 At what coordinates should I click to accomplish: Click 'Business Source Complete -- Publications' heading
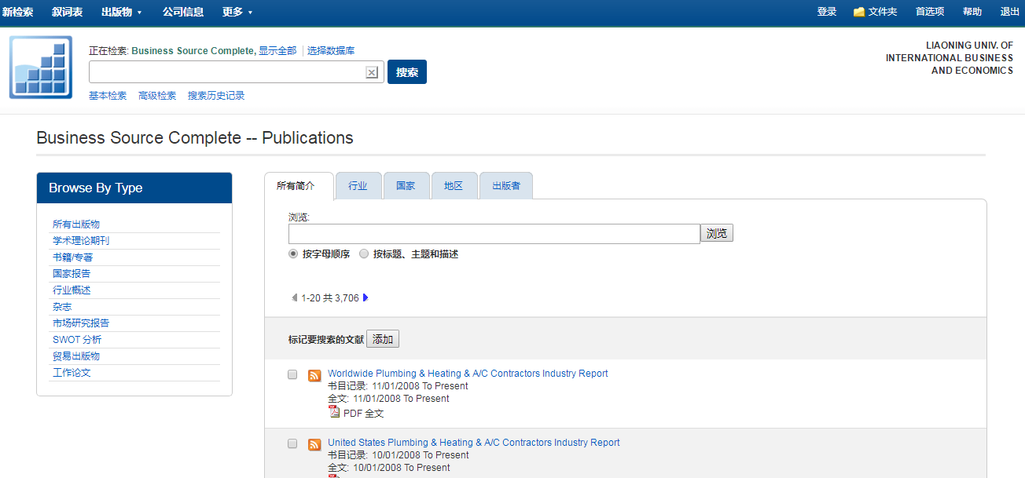[195, 138]
